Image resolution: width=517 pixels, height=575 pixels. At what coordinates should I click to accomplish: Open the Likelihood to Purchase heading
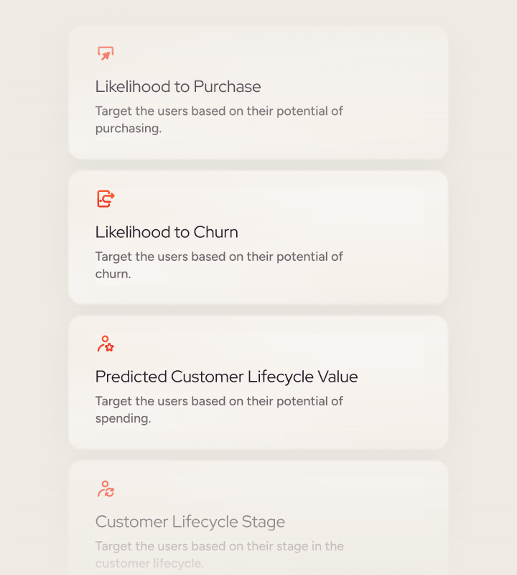point(178,87)
